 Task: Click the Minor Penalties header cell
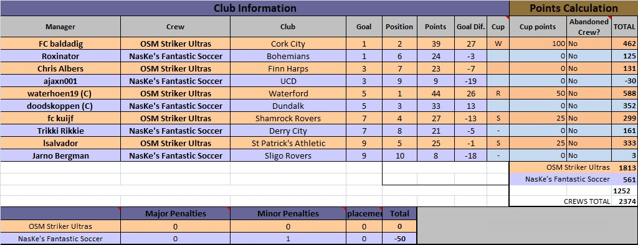point(288,213)
